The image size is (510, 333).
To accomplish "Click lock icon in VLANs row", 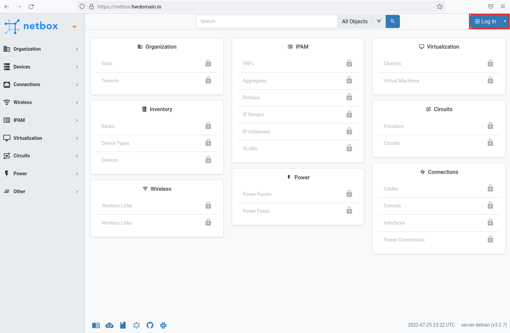I will 349,148.
